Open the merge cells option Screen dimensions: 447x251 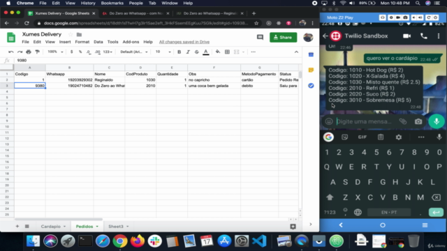pos(236,52)
